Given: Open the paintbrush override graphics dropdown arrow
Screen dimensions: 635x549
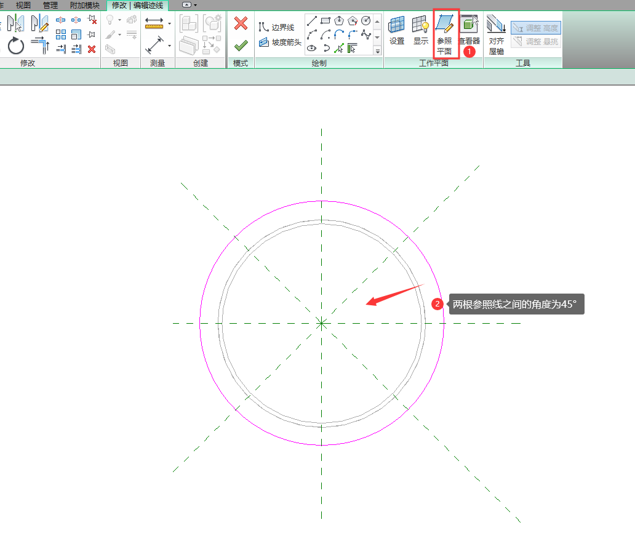Looking at the screenshot, I should click(x=119, y=35).
